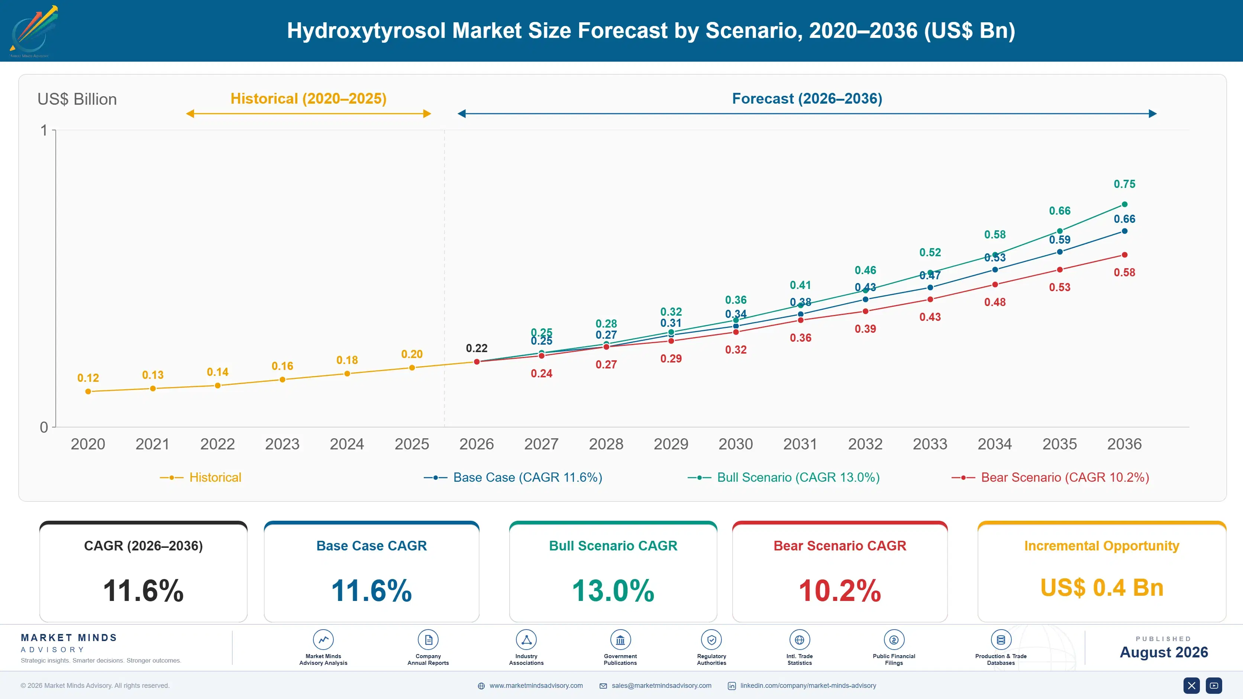The image size is (1243, 699).
Task: Click the 2025 historical data label 0.20
Action: [x=411, y=354]
